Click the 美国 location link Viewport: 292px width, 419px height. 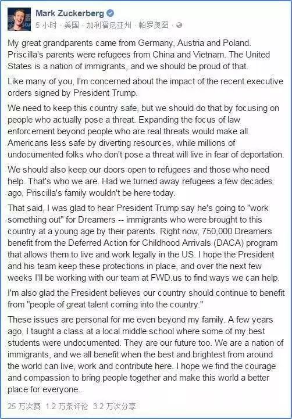click(72, 26)
